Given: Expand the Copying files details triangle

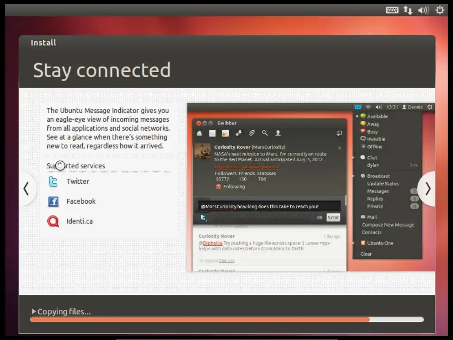Looking at the screenshot, I should (34, 311).
